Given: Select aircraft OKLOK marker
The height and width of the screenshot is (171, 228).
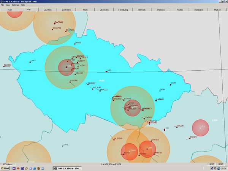Looking at the screenshot, I should point(177,127).
